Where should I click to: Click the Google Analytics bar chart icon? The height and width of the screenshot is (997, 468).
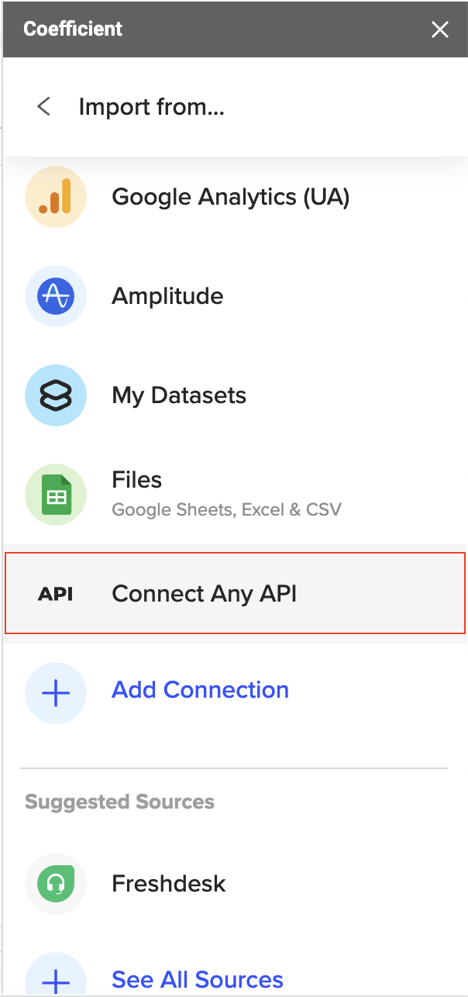click(x=56, y=197)
